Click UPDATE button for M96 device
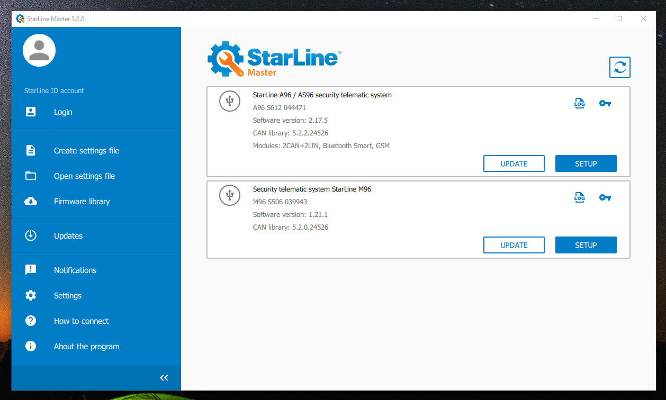Viewport: 666px width, 400px height. tap(514, 245)
